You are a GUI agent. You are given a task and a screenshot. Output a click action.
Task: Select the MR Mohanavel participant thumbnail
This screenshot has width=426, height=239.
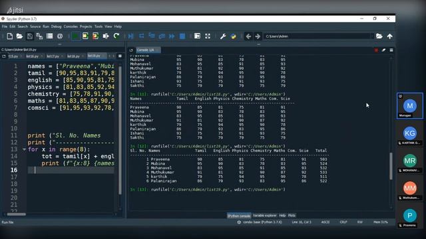[410, 161]
